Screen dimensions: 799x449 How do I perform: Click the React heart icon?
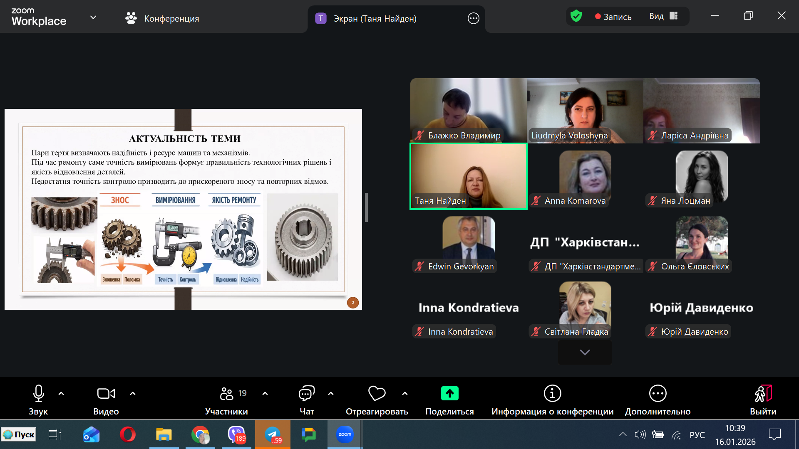click(x=377, y=393)
